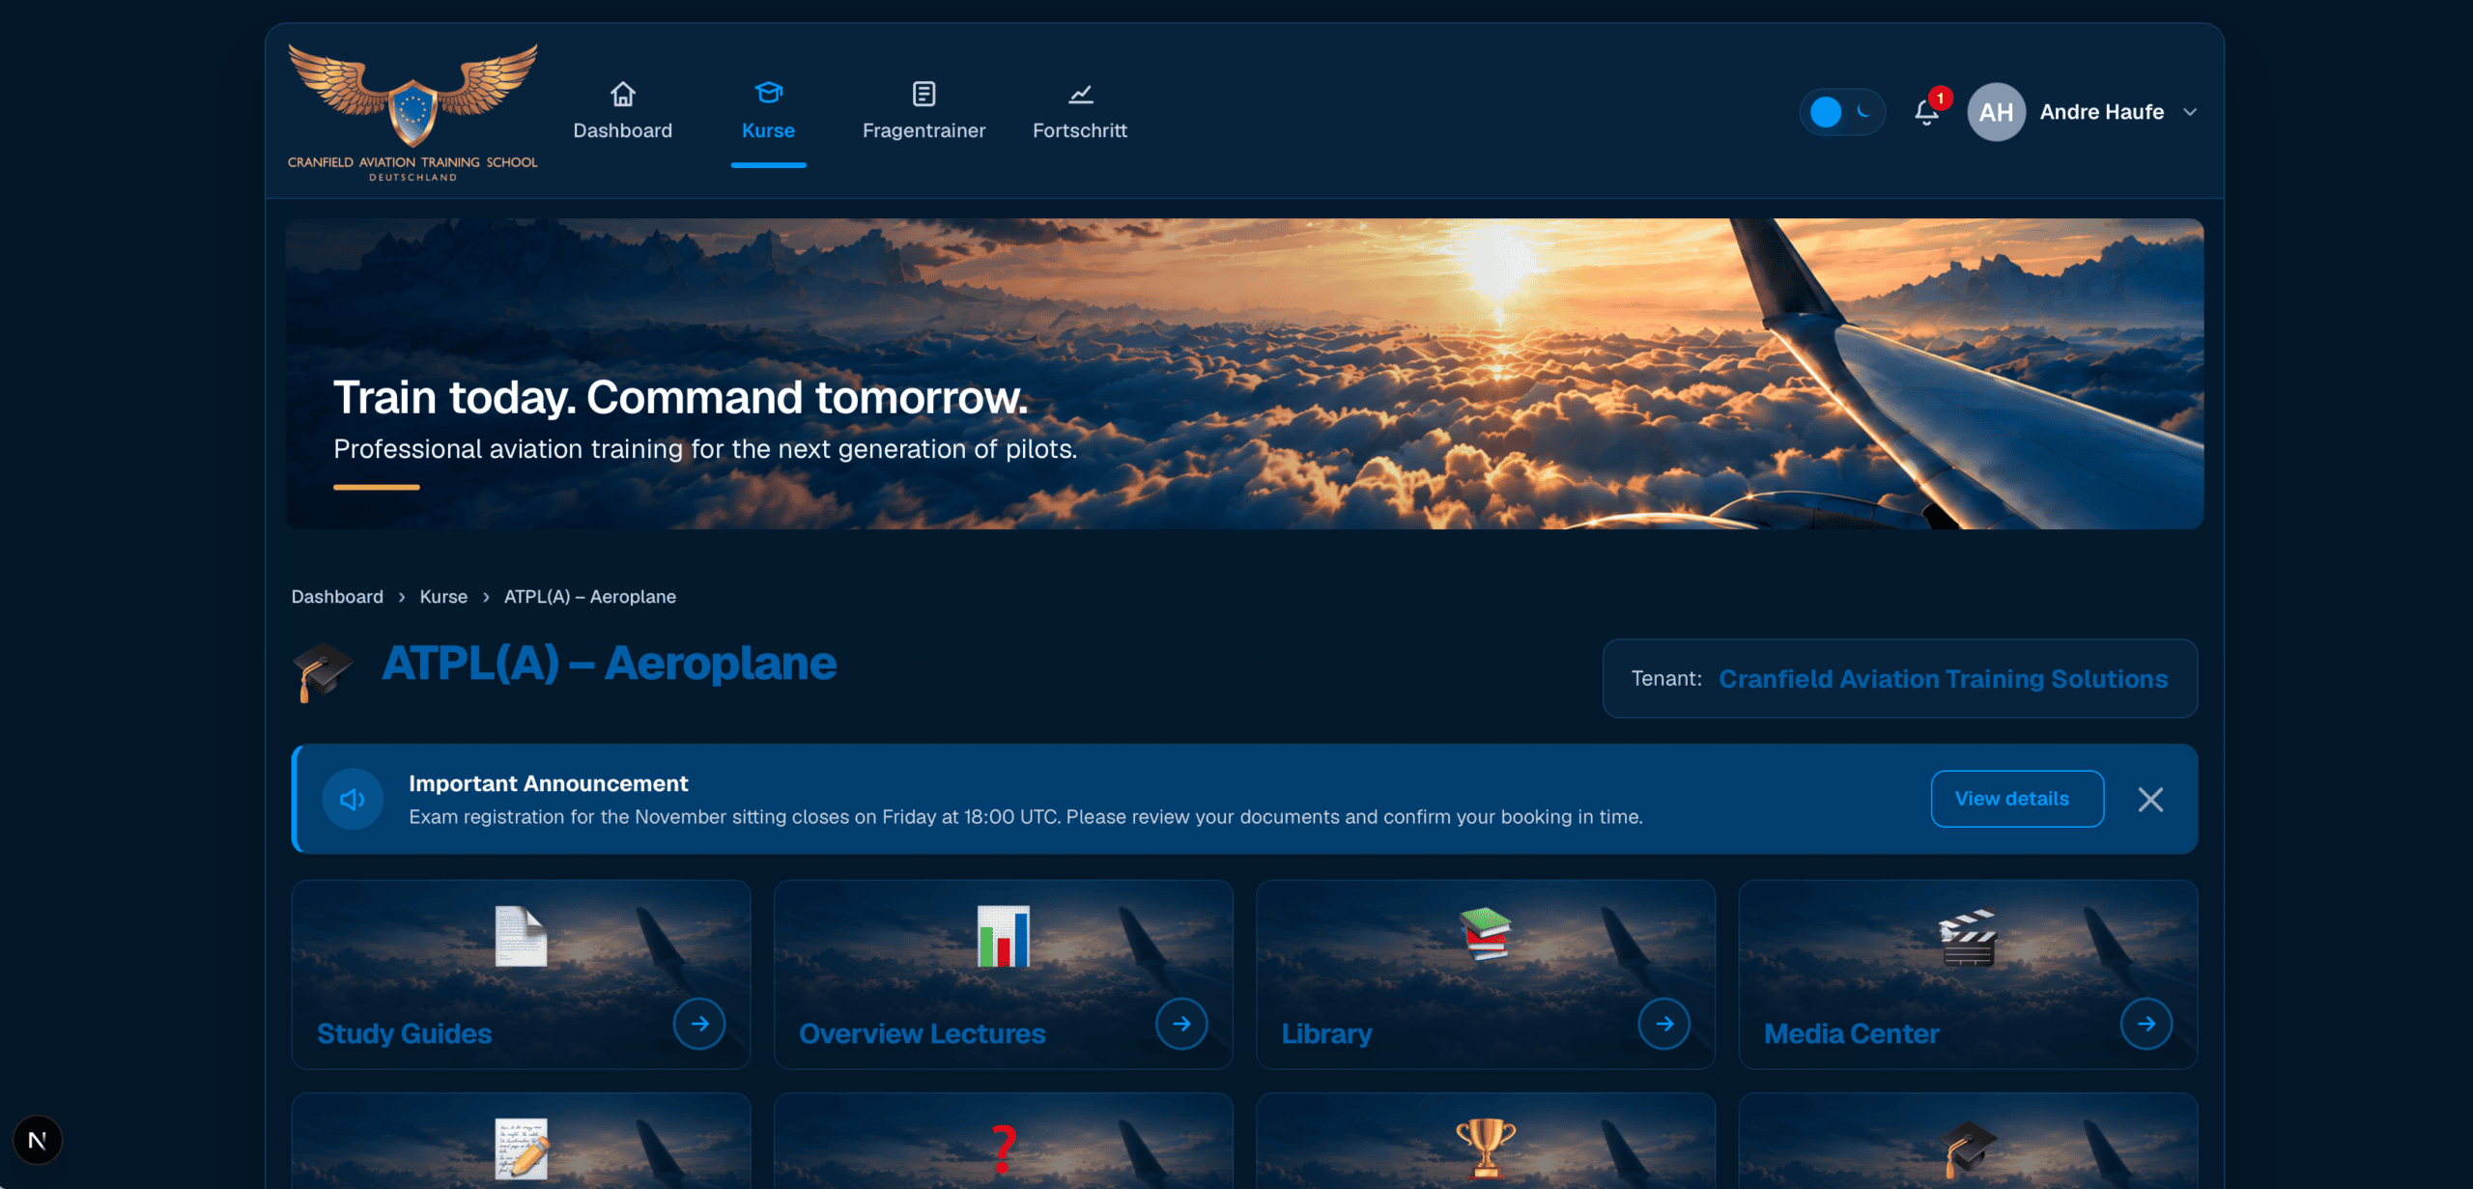Click the Study Guides card title

point(405,1033)
